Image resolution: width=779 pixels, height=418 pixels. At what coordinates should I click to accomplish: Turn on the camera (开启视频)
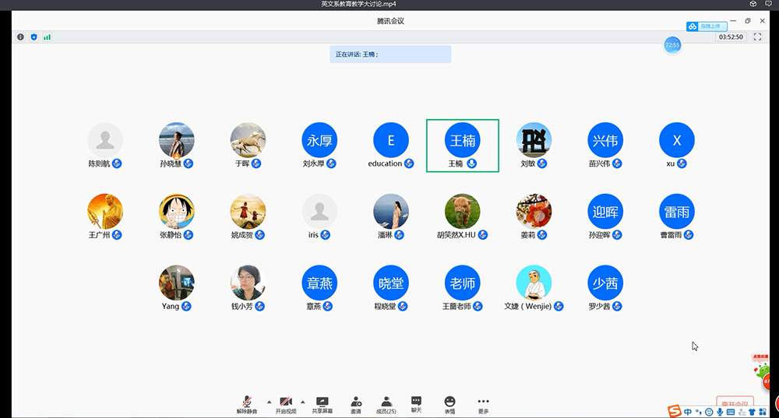[x=286, y=403]
